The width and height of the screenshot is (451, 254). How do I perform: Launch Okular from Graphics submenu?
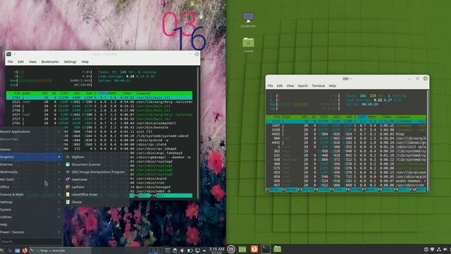(97, 202)
